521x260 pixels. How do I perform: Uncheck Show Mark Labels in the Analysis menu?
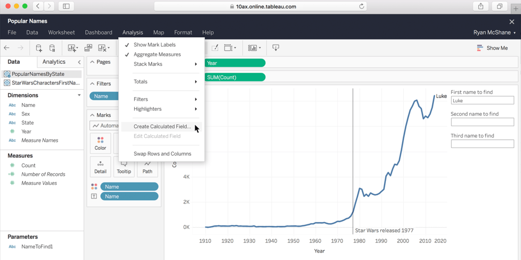point(154,44)
